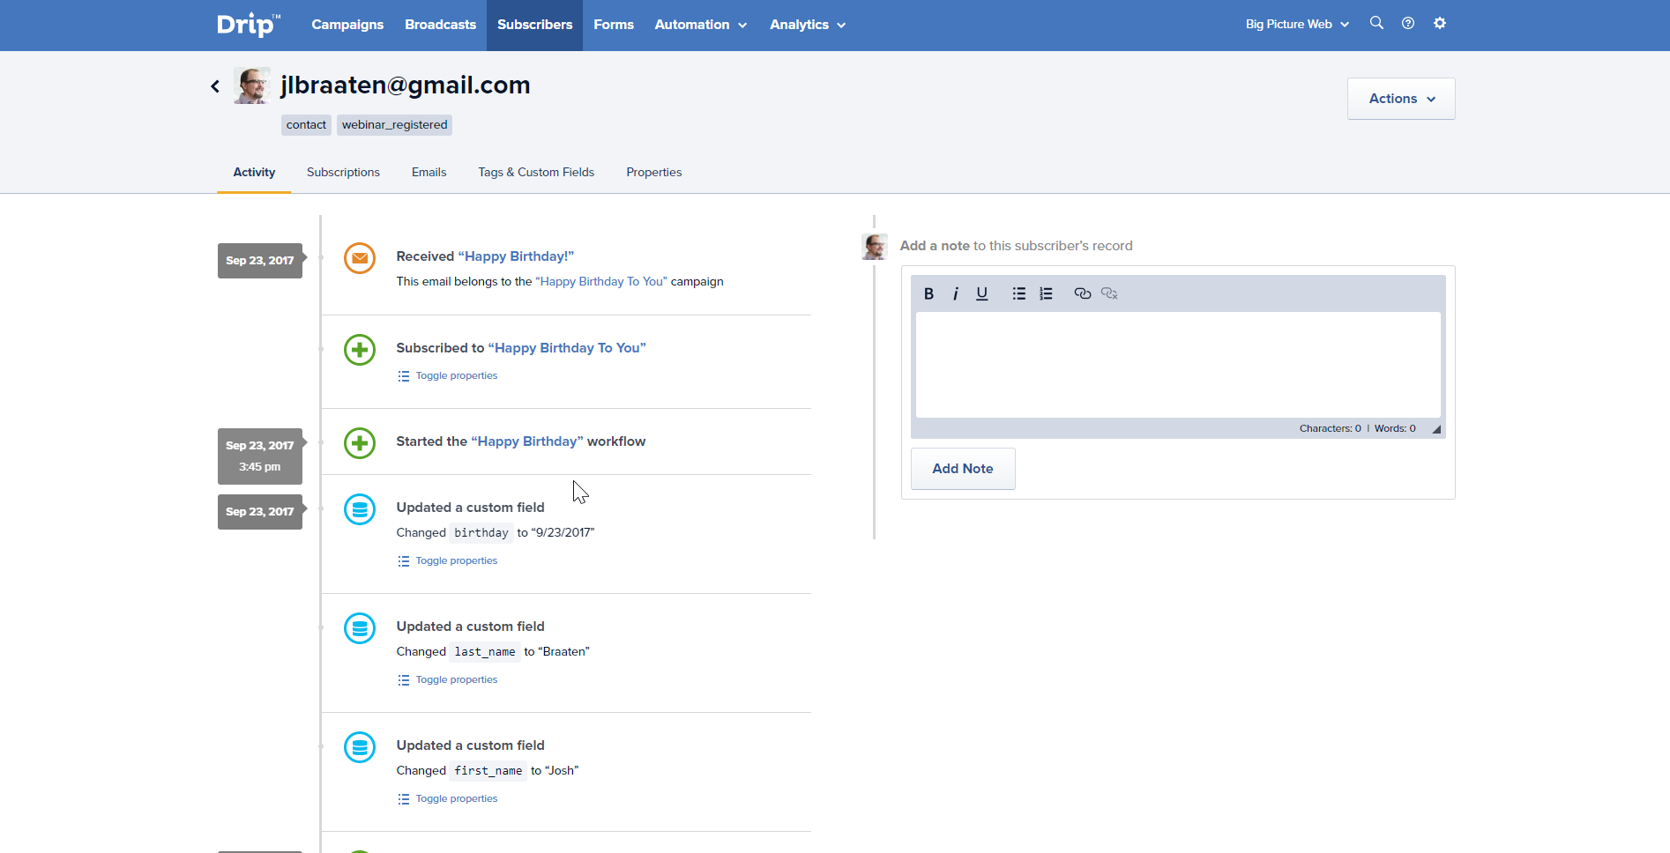Screen dimensions: 1670x853
Task: Select the Activity tab
Action: coord(254,172)
